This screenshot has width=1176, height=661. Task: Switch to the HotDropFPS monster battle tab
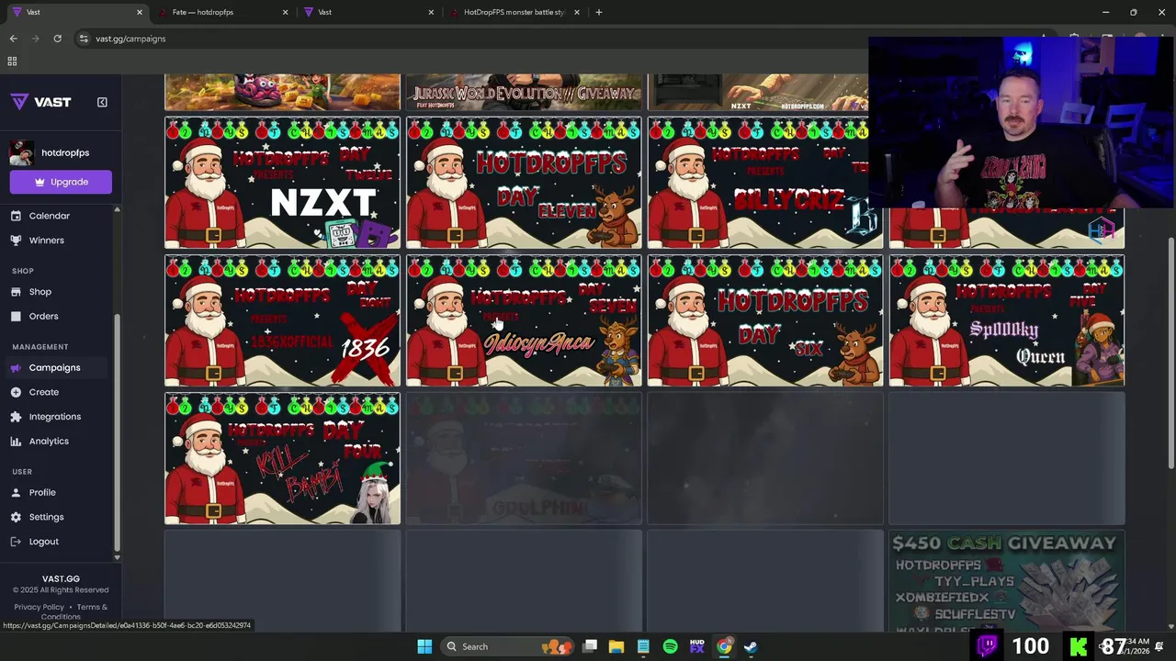[x=515, y=12]
